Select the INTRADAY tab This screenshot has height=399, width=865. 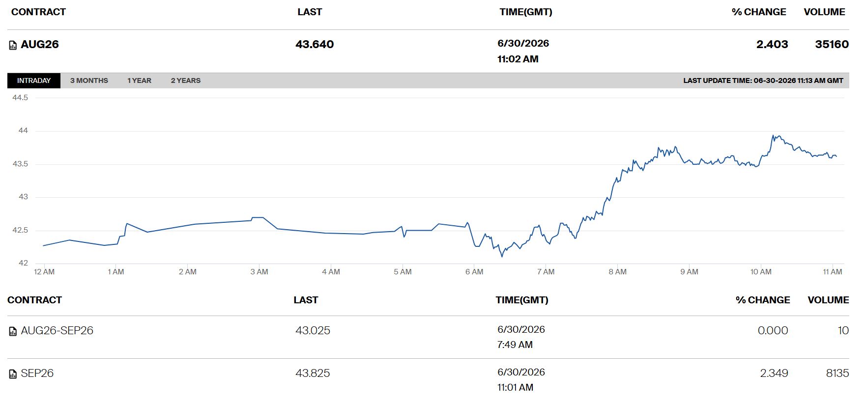pos(34,80)
